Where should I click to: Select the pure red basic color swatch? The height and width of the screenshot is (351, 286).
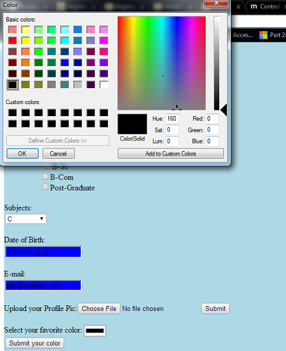(13, 41)
